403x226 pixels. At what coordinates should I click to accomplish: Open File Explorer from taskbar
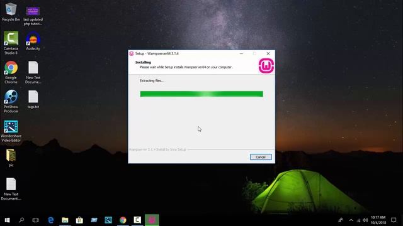pos(65,220)
